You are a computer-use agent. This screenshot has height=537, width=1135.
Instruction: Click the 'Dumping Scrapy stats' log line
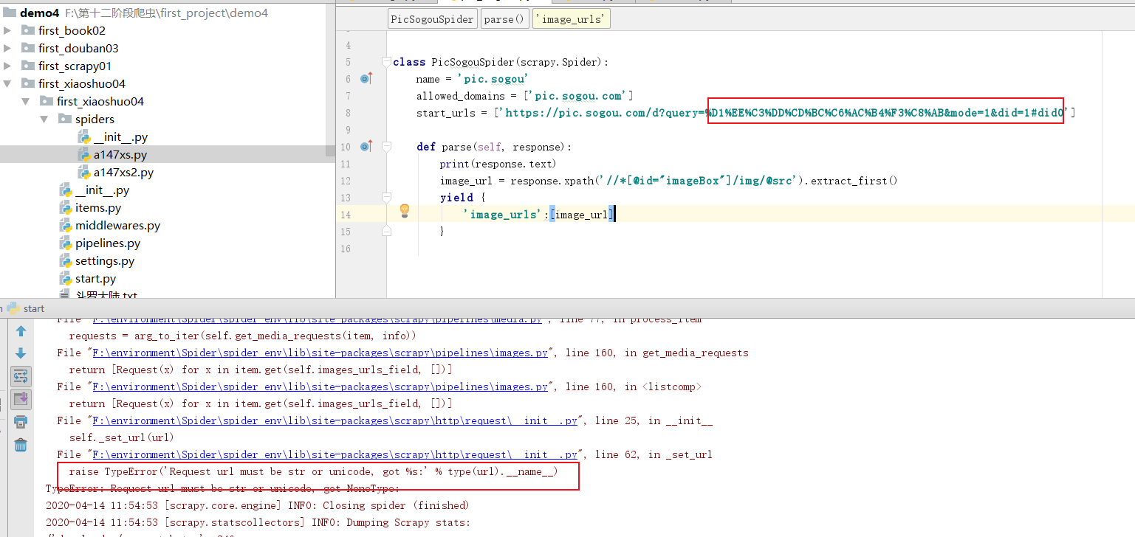(x=258, y=522)
